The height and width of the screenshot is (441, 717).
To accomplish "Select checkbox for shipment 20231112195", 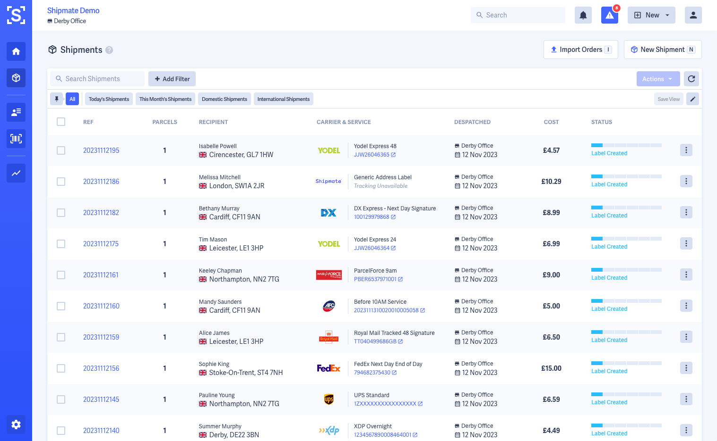I will [x=61, y=150].
